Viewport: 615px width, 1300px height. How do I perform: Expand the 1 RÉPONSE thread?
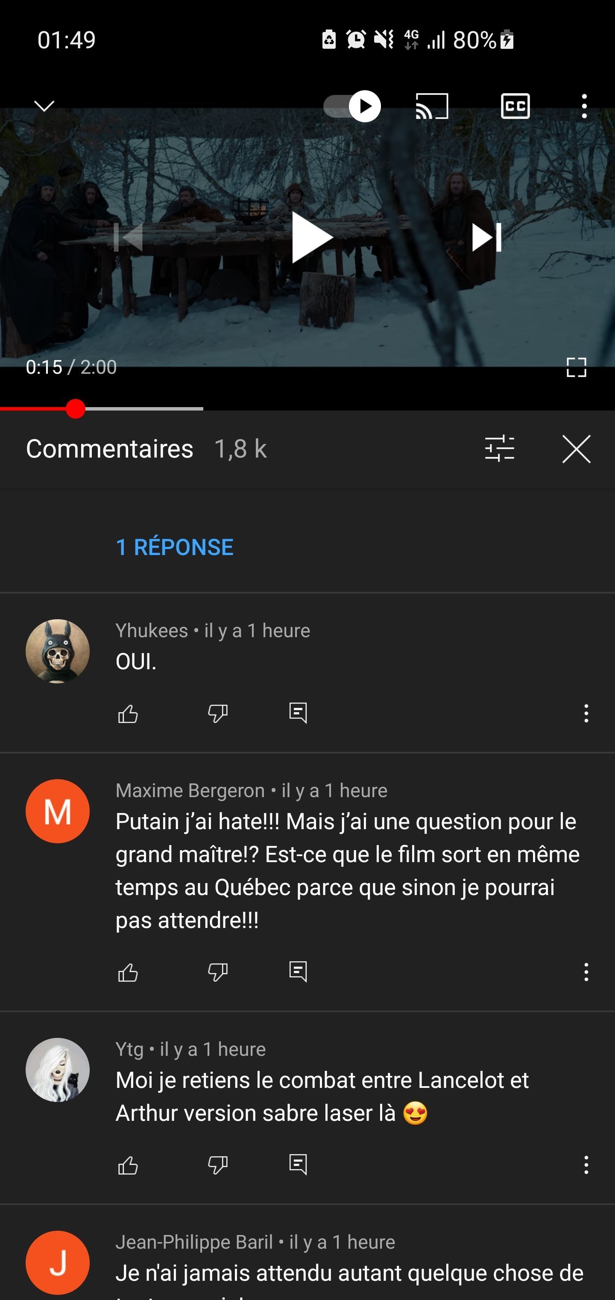[174, 547]
